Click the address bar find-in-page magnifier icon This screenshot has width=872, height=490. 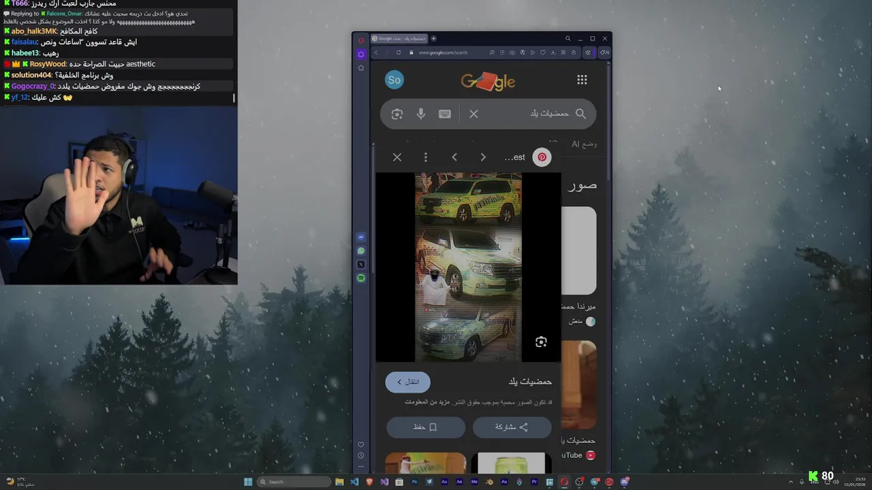(x=492, y=52)
